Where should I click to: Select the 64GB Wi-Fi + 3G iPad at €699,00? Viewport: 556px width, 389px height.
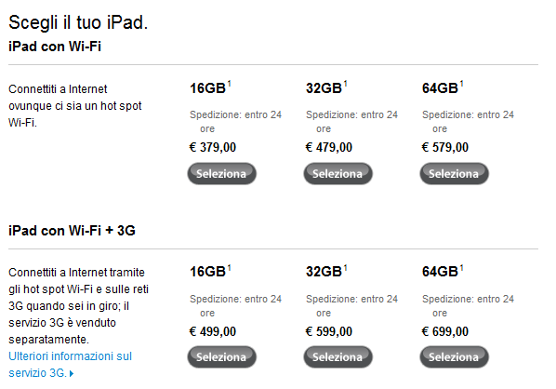(x=454, y=357)
